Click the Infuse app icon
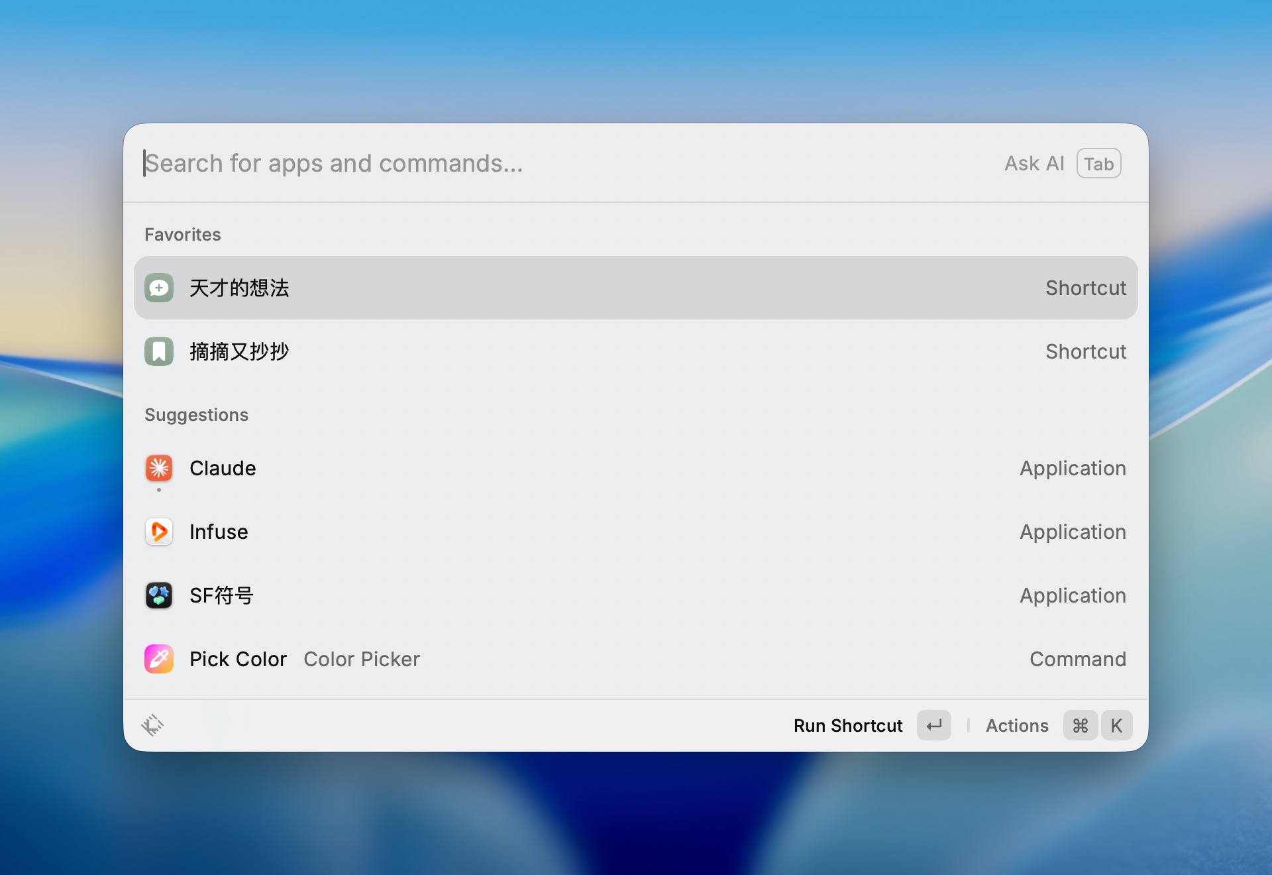The height and width of the screenshot is (875, 1272). click(x=159, y=532)
